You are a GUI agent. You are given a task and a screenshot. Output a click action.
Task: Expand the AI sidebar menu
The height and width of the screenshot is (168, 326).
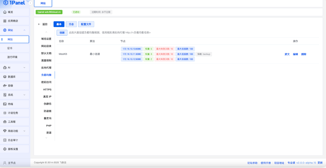pyautogui.click(x=25, y=68)
